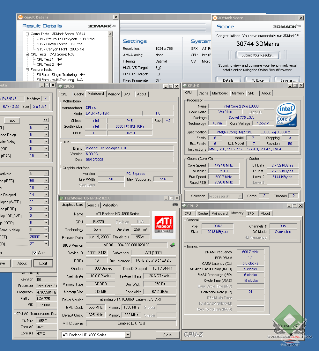
Task: Click the Details... button
Action: 229,80
